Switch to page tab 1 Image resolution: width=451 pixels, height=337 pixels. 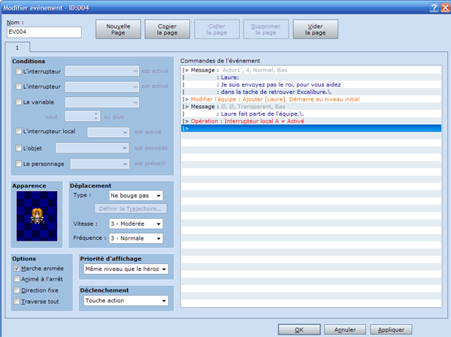pos(17,48)
